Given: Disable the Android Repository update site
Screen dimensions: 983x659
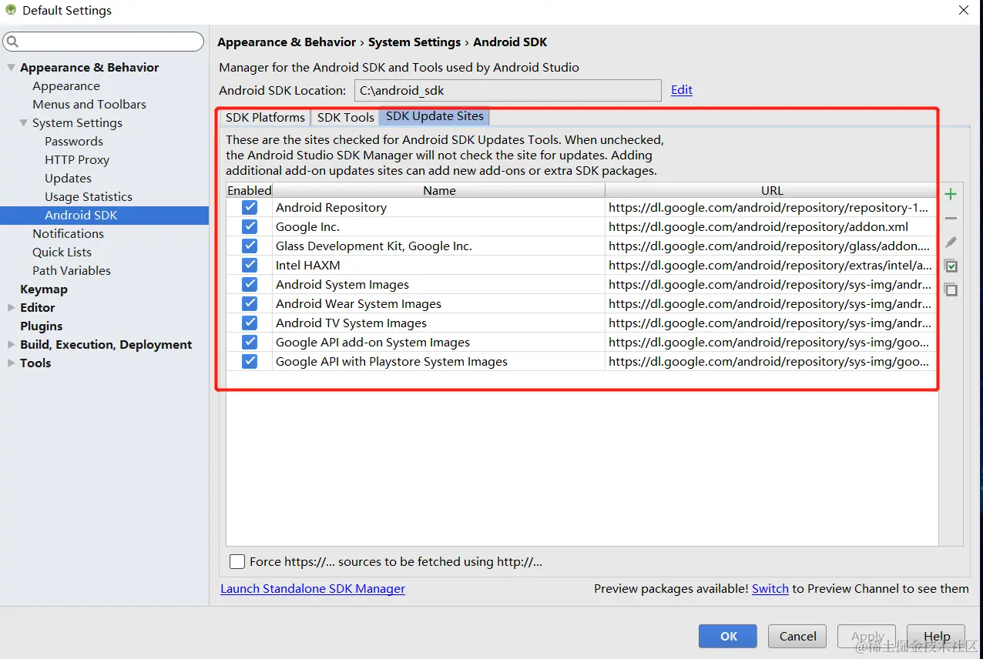Looking at the screenshot, I should (250, 207).
